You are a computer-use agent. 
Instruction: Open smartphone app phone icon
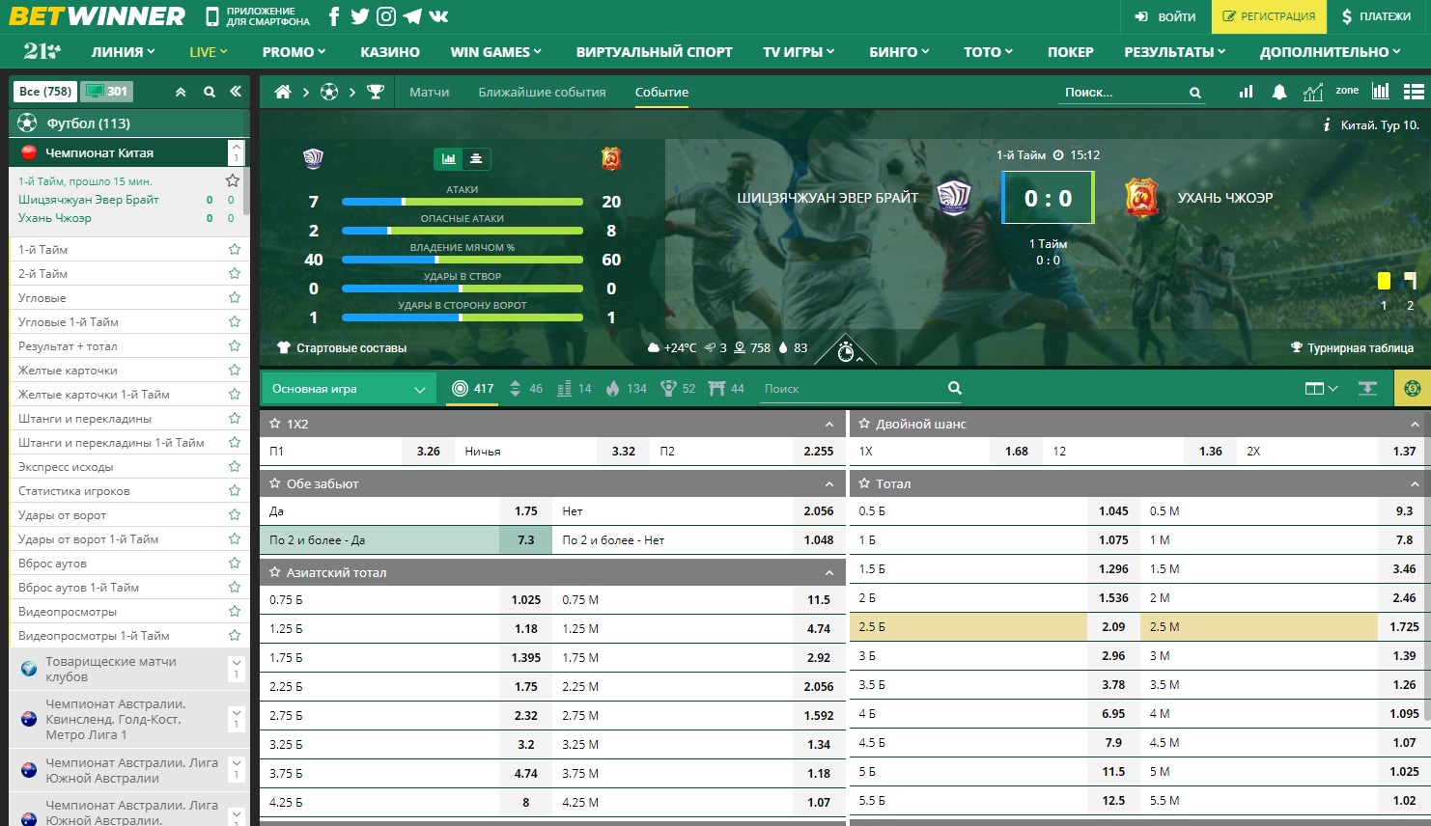pos(212,16)
